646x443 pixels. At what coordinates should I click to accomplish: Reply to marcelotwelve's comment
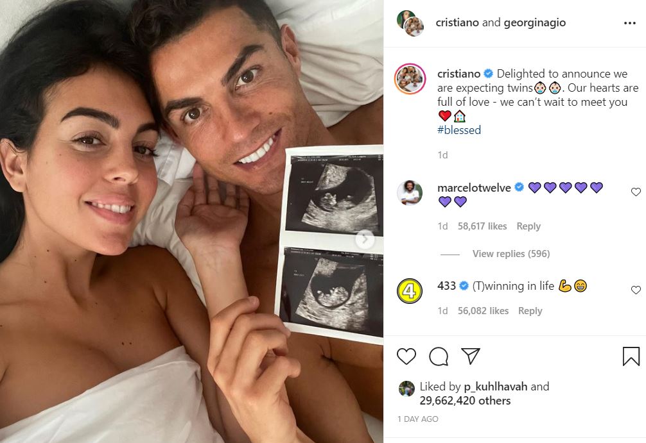[528, 226]
